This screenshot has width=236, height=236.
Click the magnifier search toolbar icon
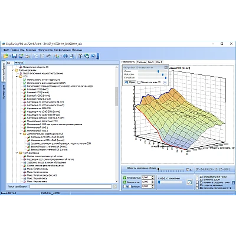point(72,56)
